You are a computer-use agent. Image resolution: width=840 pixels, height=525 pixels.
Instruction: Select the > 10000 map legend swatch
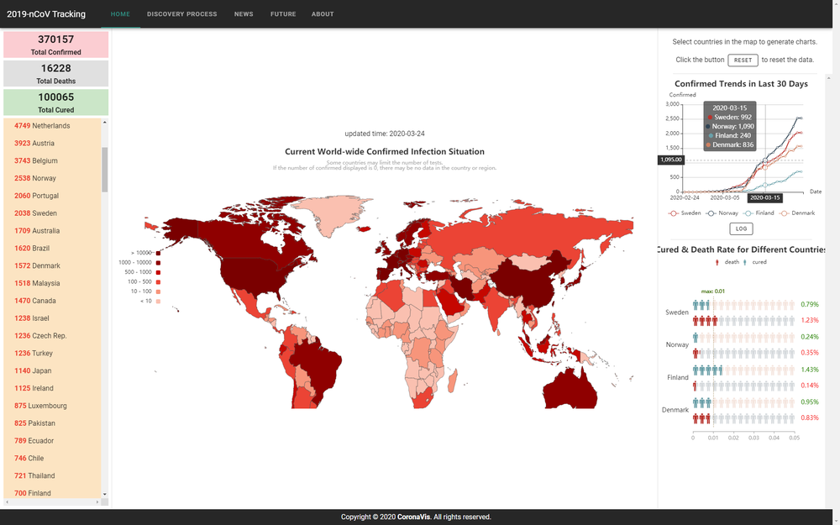click(x=158, y=253)
